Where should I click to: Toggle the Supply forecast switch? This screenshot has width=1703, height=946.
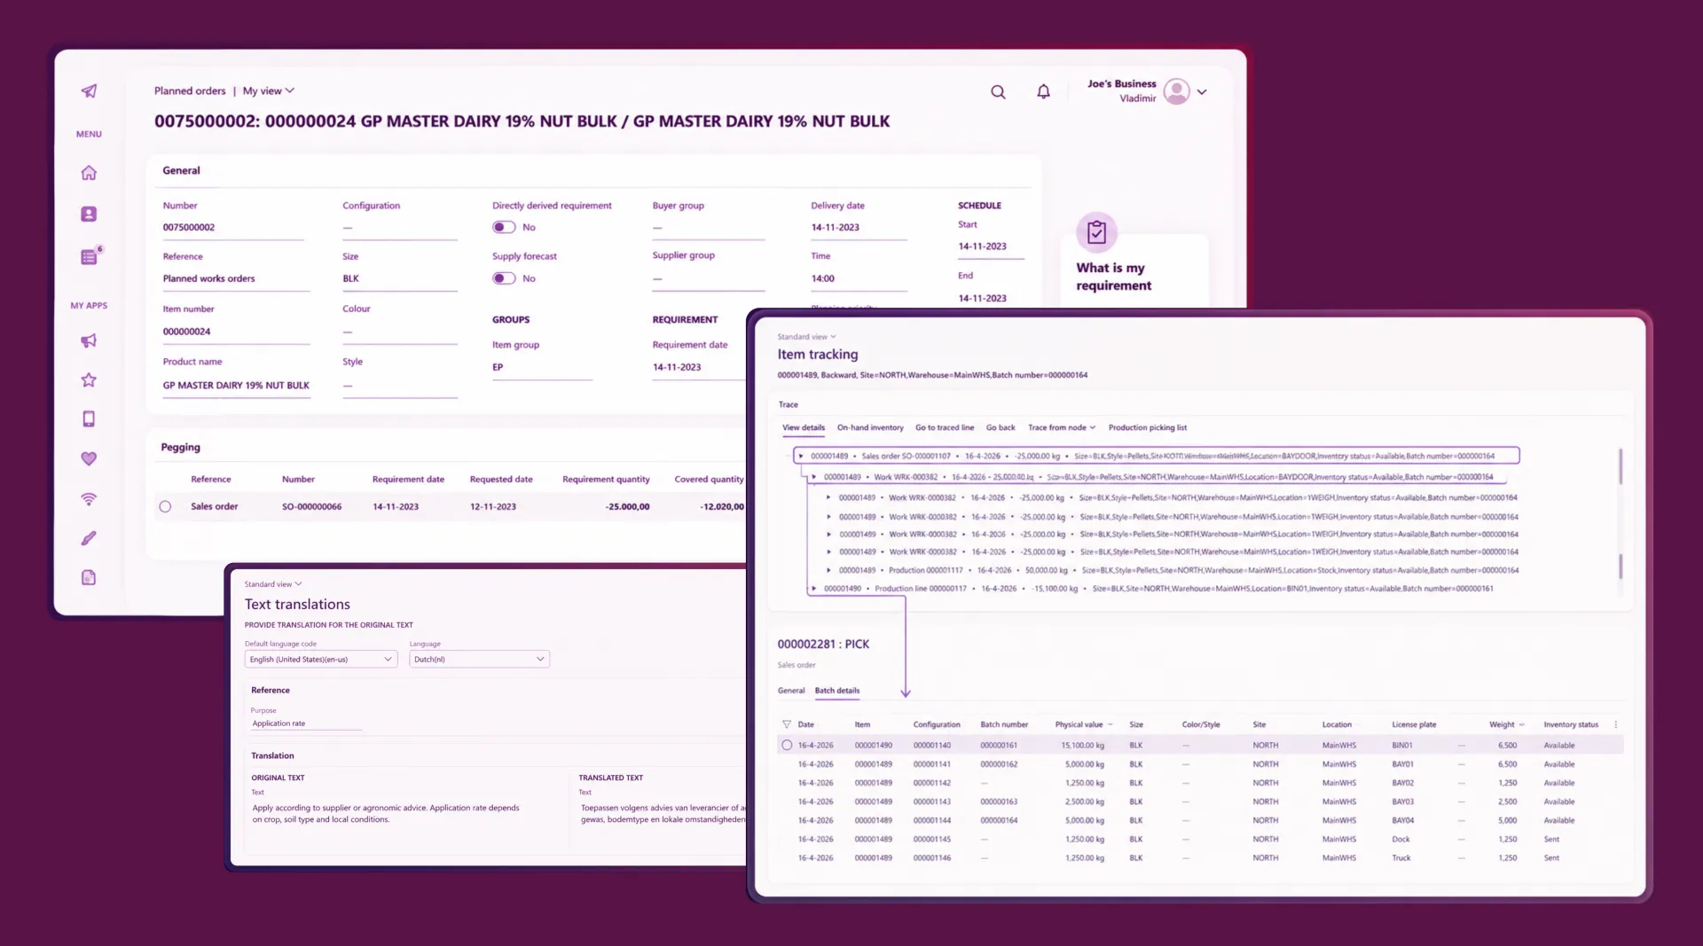click(504, 278)
